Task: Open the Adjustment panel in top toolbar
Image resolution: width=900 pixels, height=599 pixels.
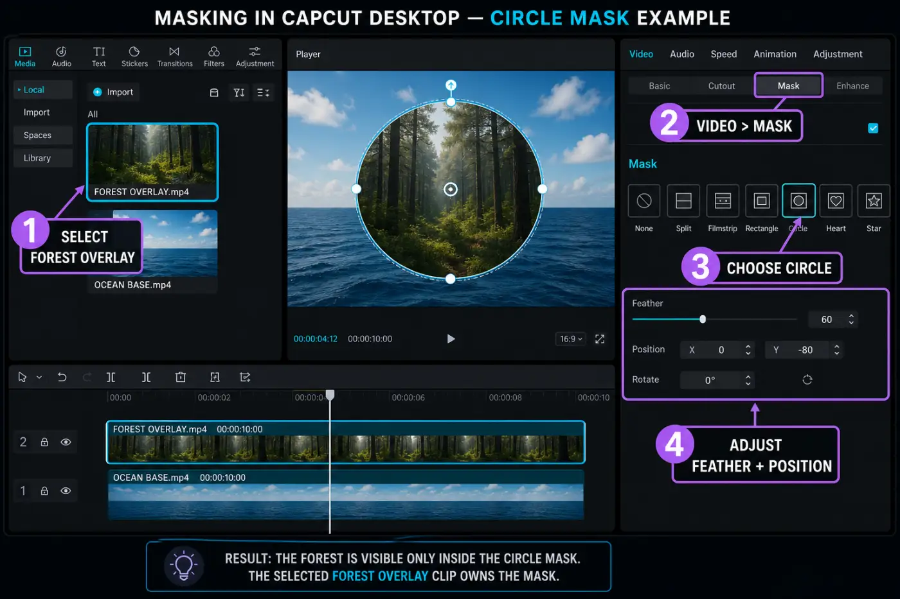Action: [x=255, y=56]
